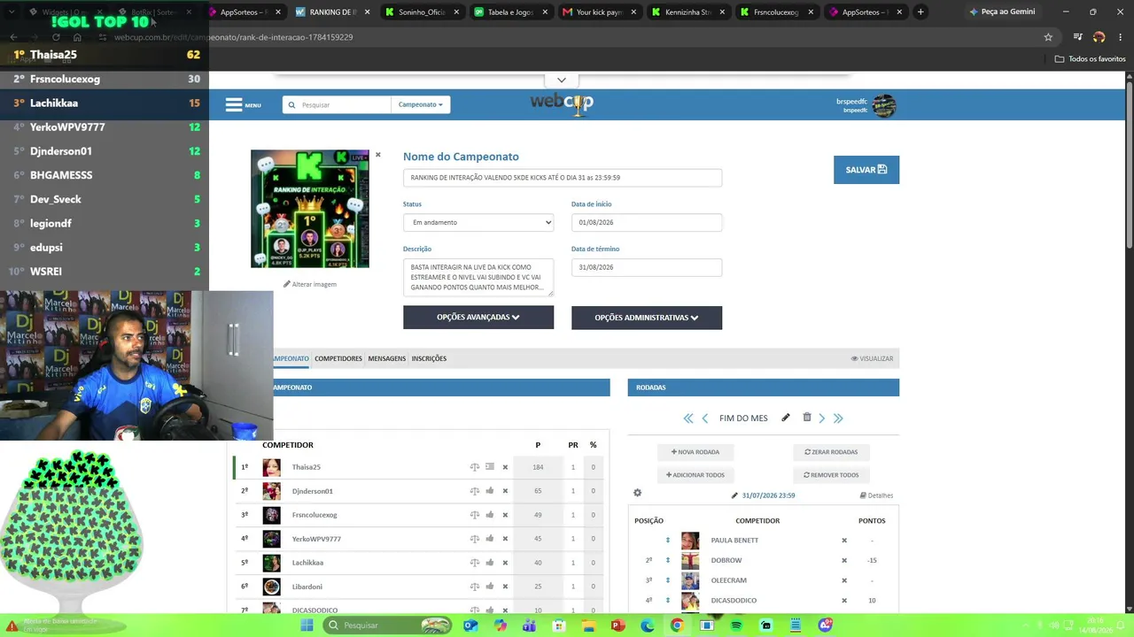Click the balance scale icon for Thaisa25
The width and height of the screenshot is (1134, 637).
click(474, 467)
